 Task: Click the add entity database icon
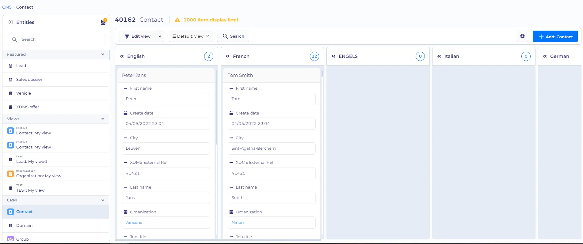point(104,22)
